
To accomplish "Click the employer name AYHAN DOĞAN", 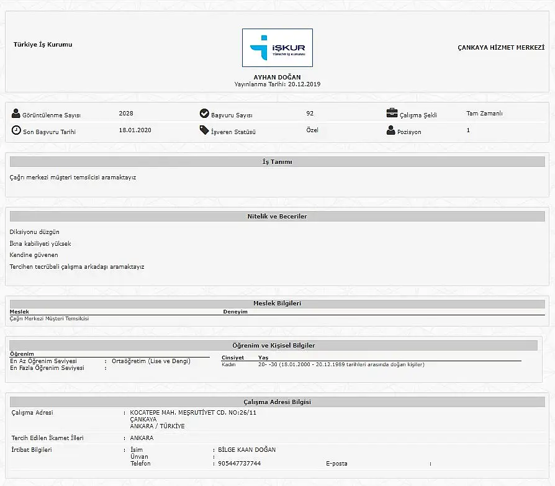I will click(277, 77).
